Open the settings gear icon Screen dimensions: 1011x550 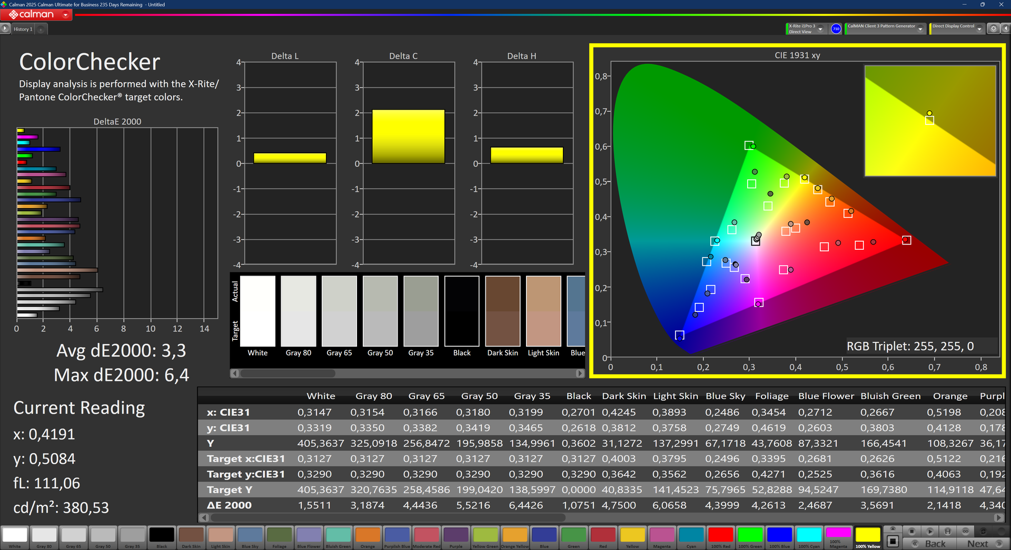(993, 29)
